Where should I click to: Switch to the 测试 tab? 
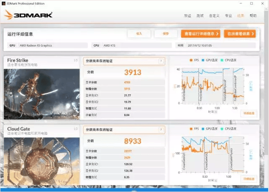point(200,16)
